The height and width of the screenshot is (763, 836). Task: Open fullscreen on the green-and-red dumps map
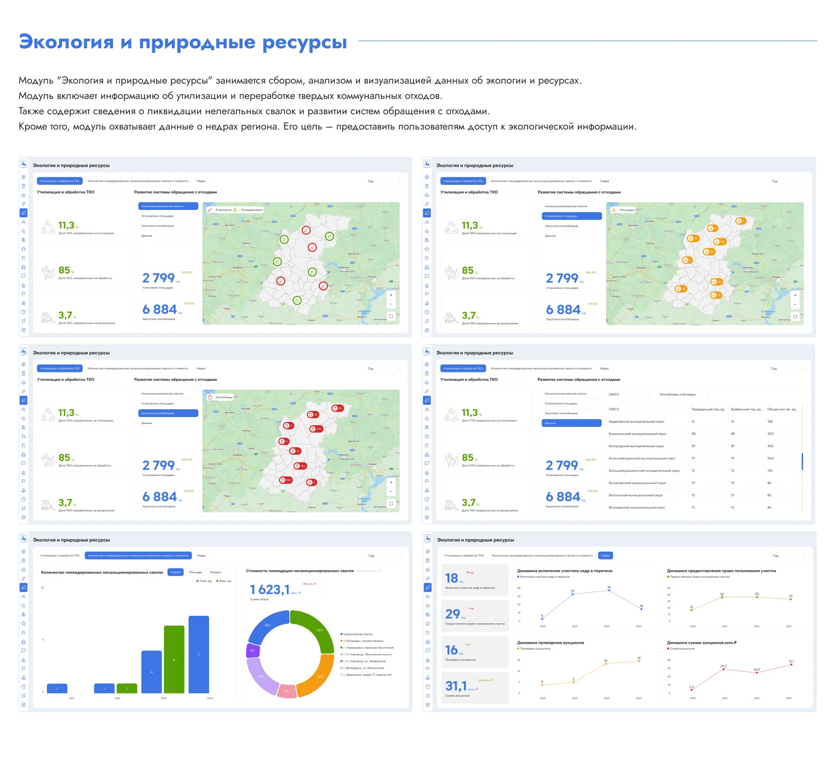(x=391, y=316)
